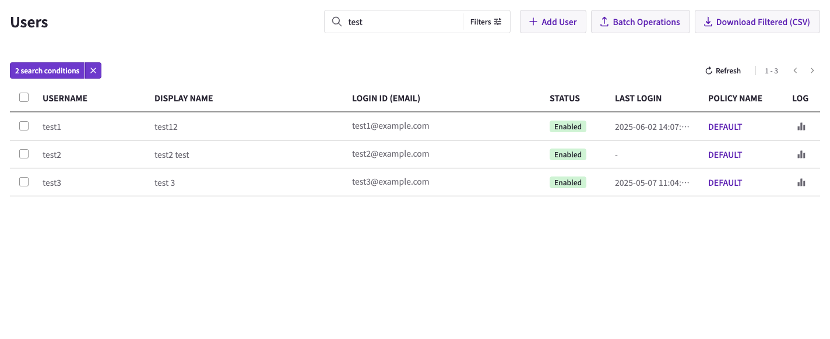830x339 pixels.
Task: Check the box for test3
Action: (24, 182)
